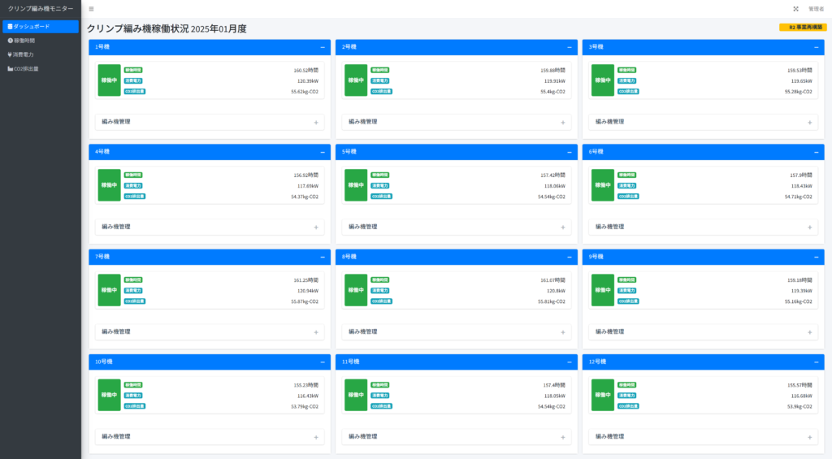The height and width of the screenshot is (459, 832).
Task: Expand 編み機管理 section in the 4号機 card
Action: click(316, 227)
